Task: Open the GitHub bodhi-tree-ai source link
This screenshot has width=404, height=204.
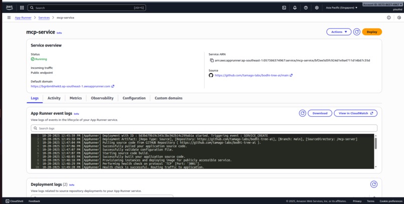Action: [x=252, y=75]
